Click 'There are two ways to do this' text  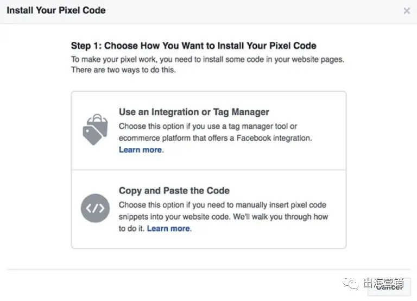click(x=124, y=70)
